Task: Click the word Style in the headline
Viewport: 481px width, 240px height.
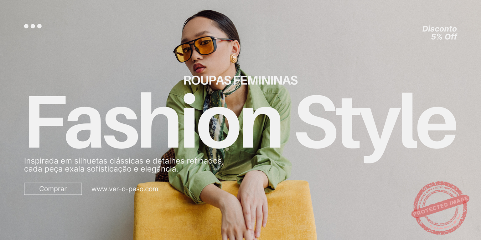Action: (376, 127)
